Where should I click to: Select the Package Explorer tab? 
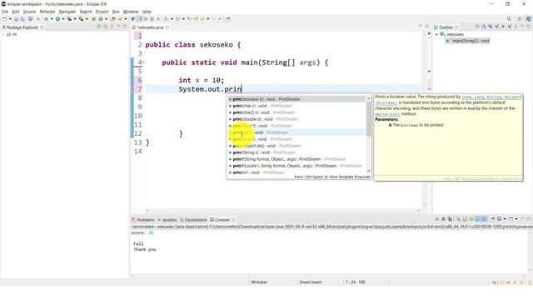tap(22, 27)
